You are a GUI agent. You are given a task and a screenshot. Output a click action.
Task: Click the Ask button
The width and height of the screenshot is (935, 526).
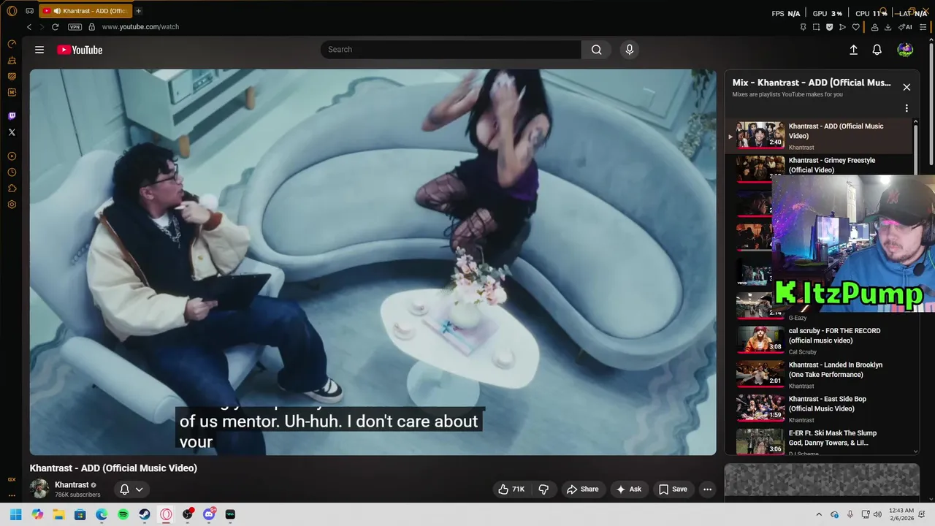(x=628, y=489)
